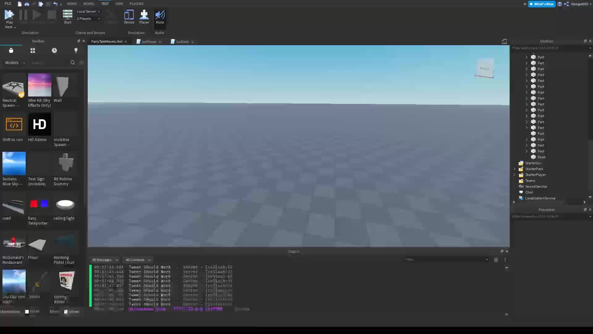Switch to the IceSlash script tab
The width and height of the screenshot is (593, 334).
click(x=182, y=42)
